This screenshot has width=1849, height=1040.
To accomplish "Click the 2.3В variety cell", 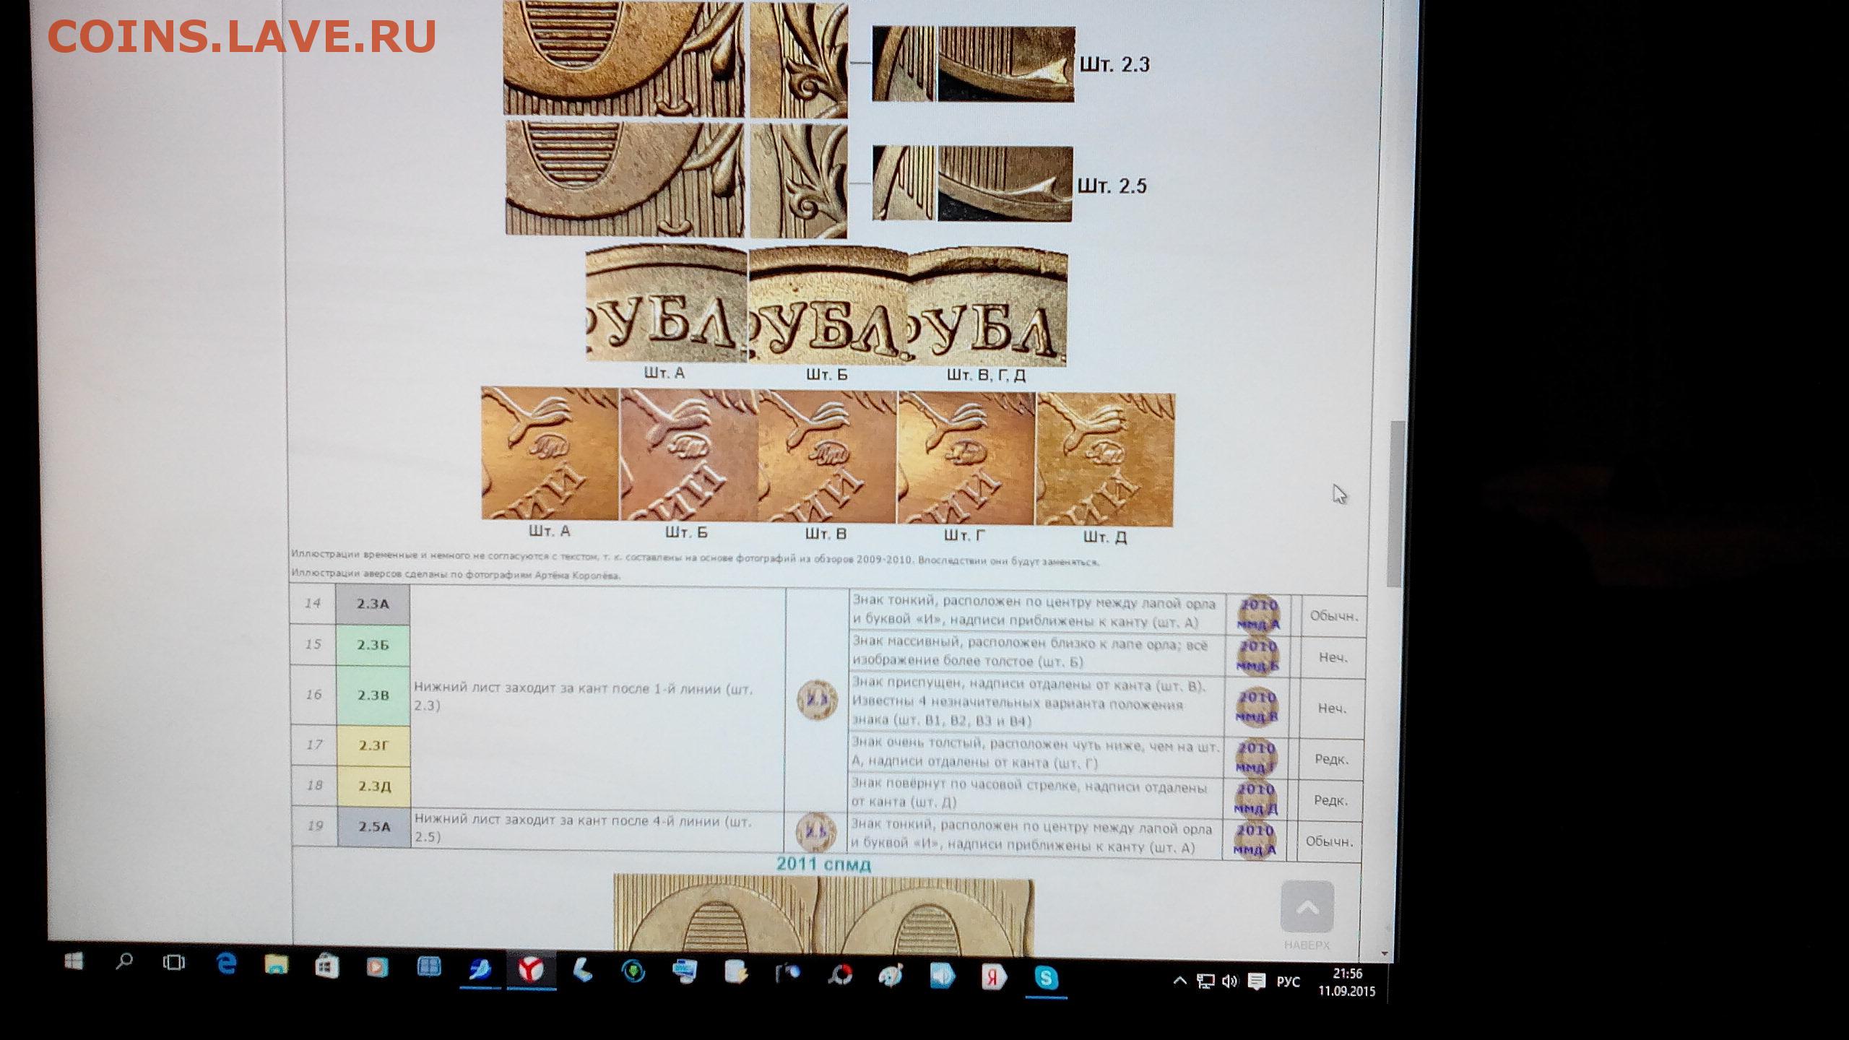I will 373,695.
